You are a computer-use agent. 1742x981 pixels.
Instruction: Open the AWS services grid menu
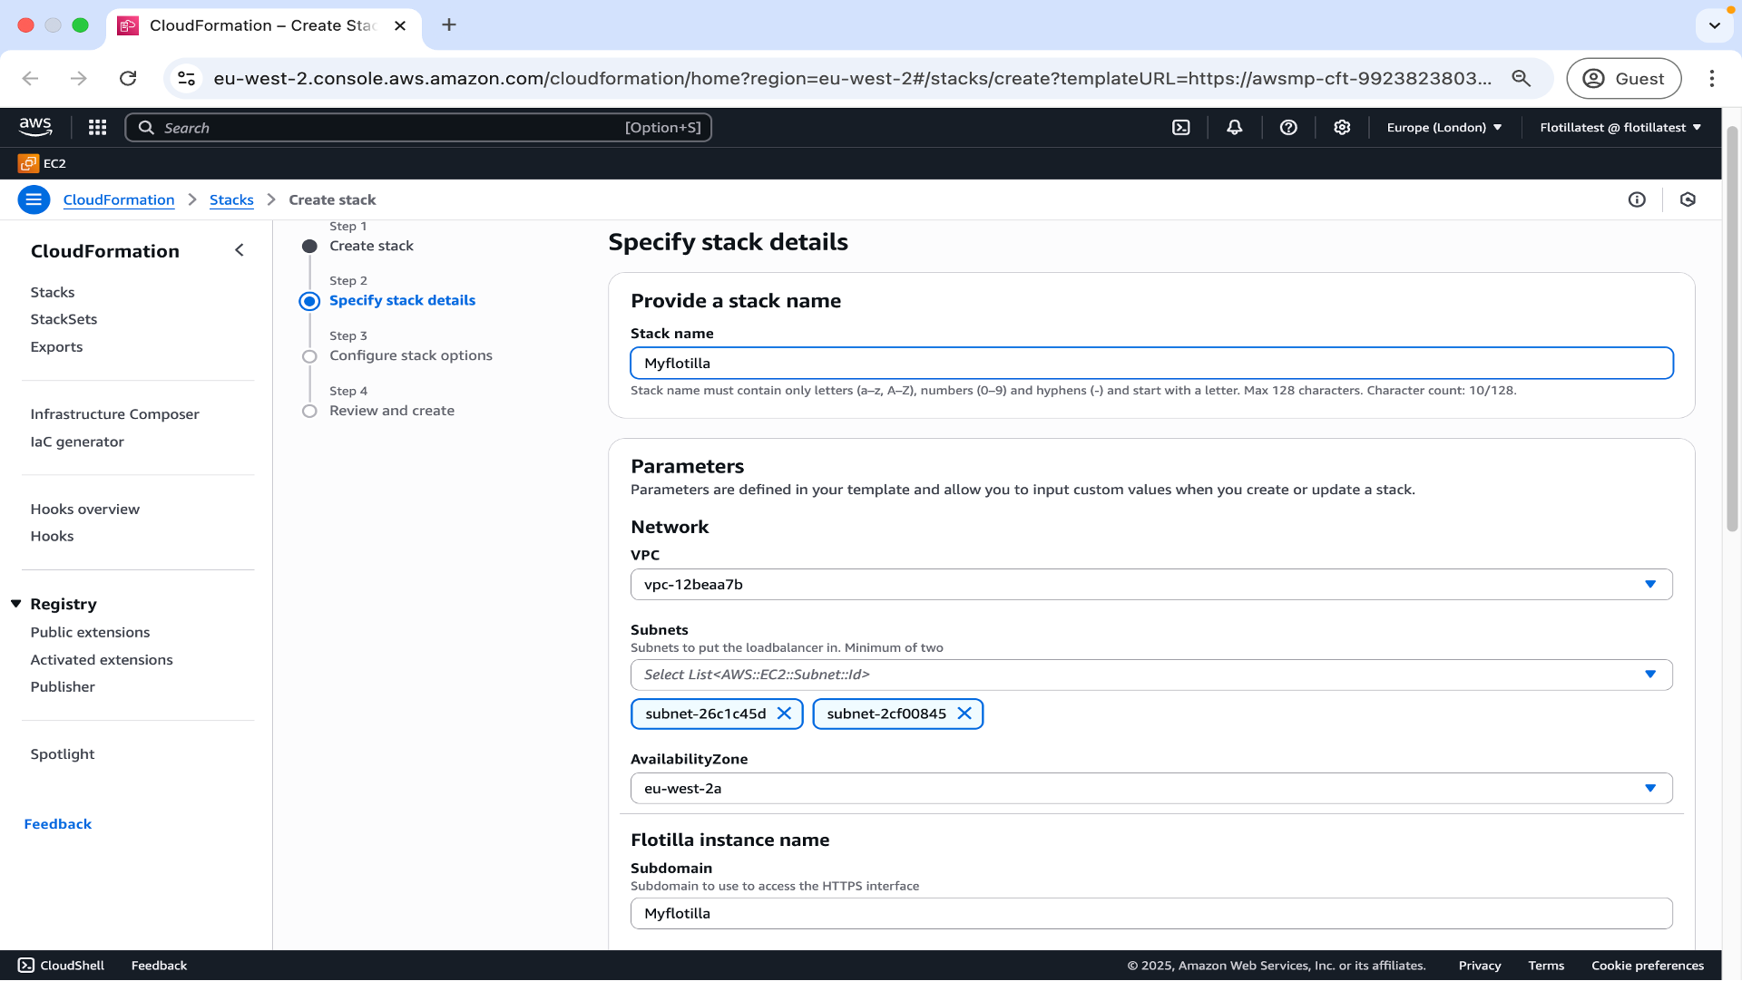(97, 128)
